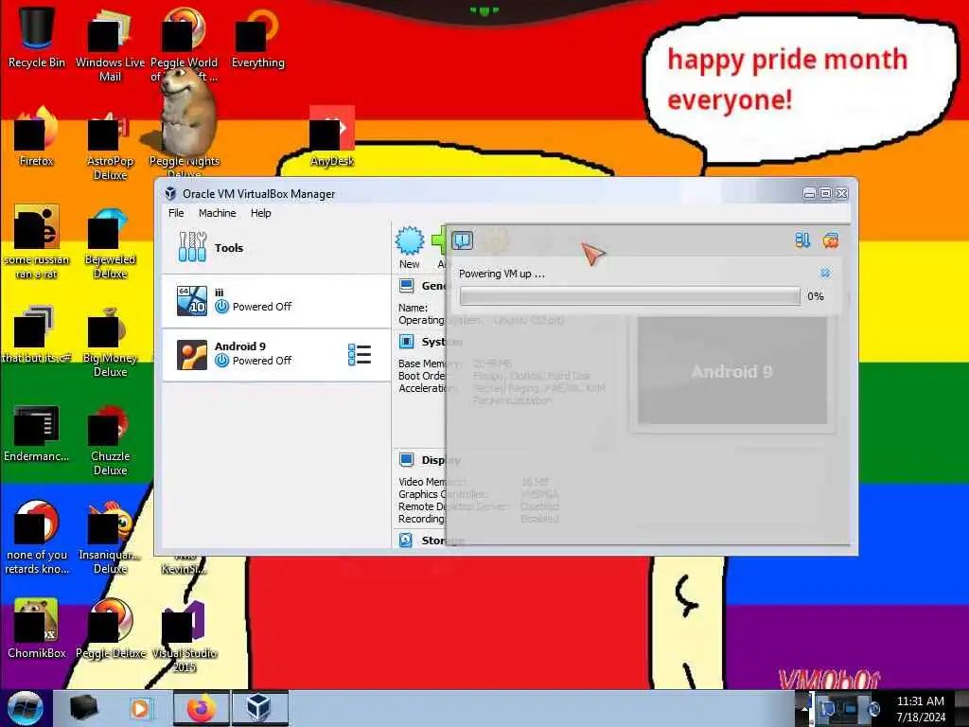Open the Recycle Bin desktop icon
Viewport: 969px width, 727px height.
(x=37, y=38)
